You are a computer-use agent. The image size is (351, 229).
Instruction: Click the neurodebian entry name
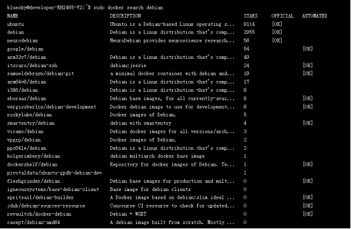coord(22,40)
